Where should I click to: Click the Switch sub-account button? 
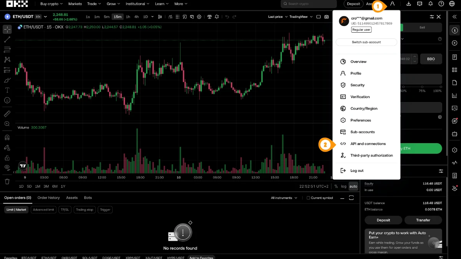(366, 42)
